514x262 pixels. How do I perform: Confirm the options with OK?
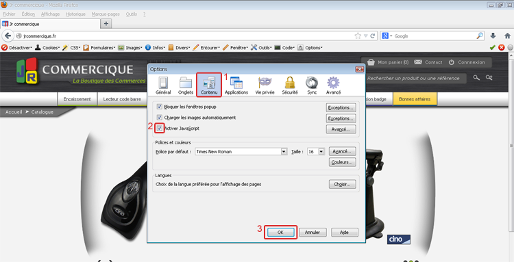click(x=280, y=232)
